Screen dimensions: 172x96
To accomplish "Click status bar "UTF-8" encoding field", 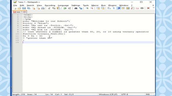I will (x=125, y=94).
